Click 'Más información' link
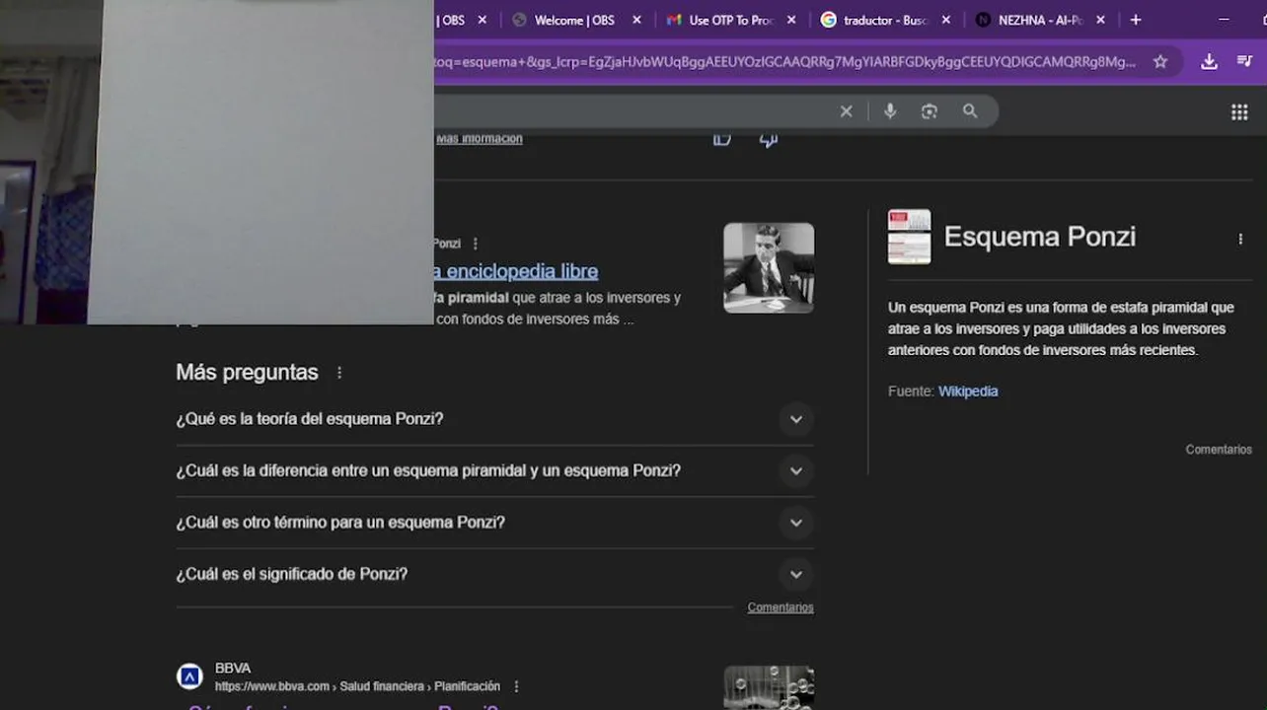The image size is (1267, 710). pyautogui.click(x=480, y=139)
